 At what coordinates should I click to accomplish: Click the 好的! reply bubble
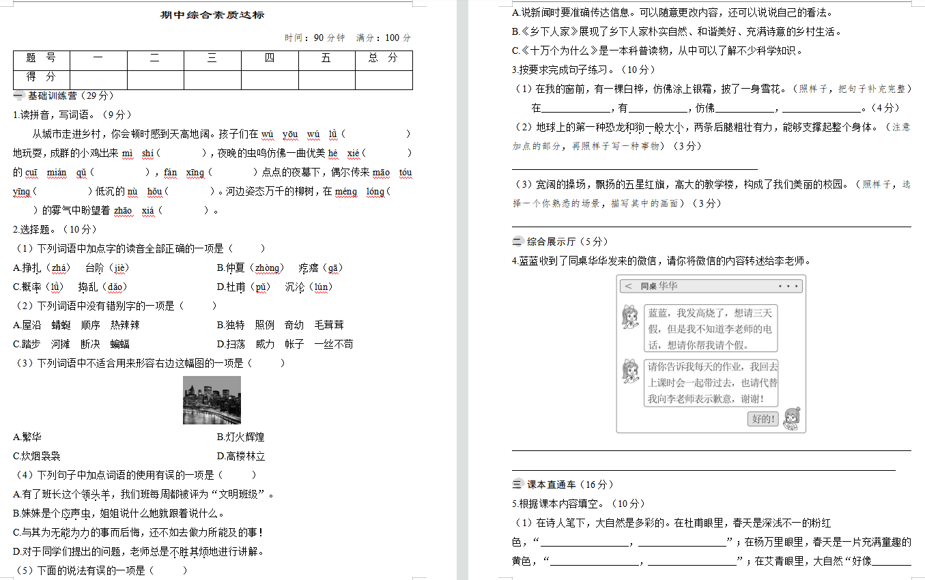763,419
